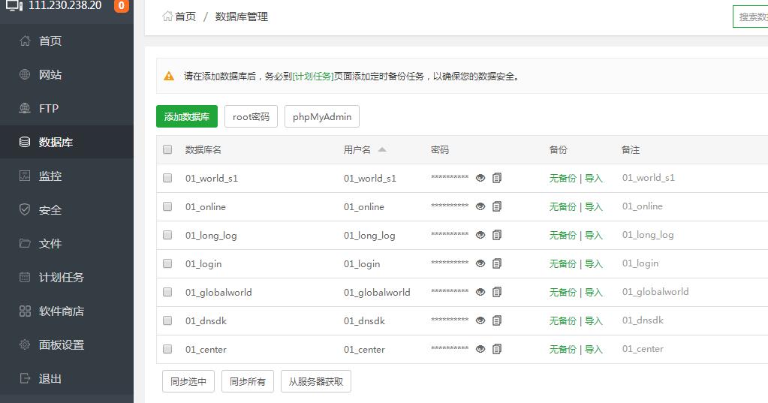Image resolution: width=768 pixels, height=403 pixels.
Task: Click copy icon for 01_globalworld password
Action: pos(497,293)
